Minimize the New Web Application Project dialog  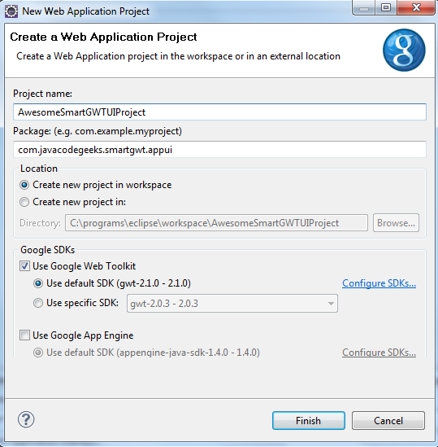[364, 8]
